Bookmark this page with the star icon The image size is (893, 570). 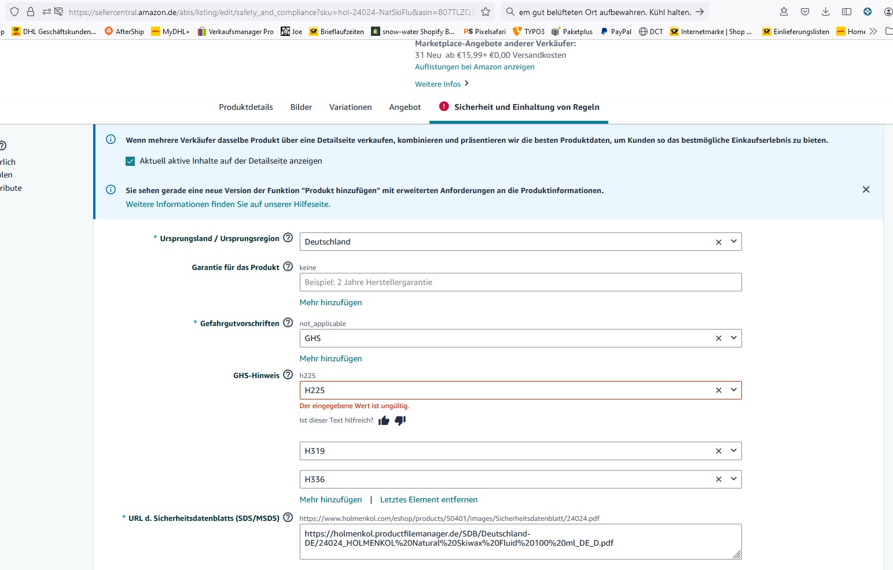pyautogui.click(x=486, y=12)
